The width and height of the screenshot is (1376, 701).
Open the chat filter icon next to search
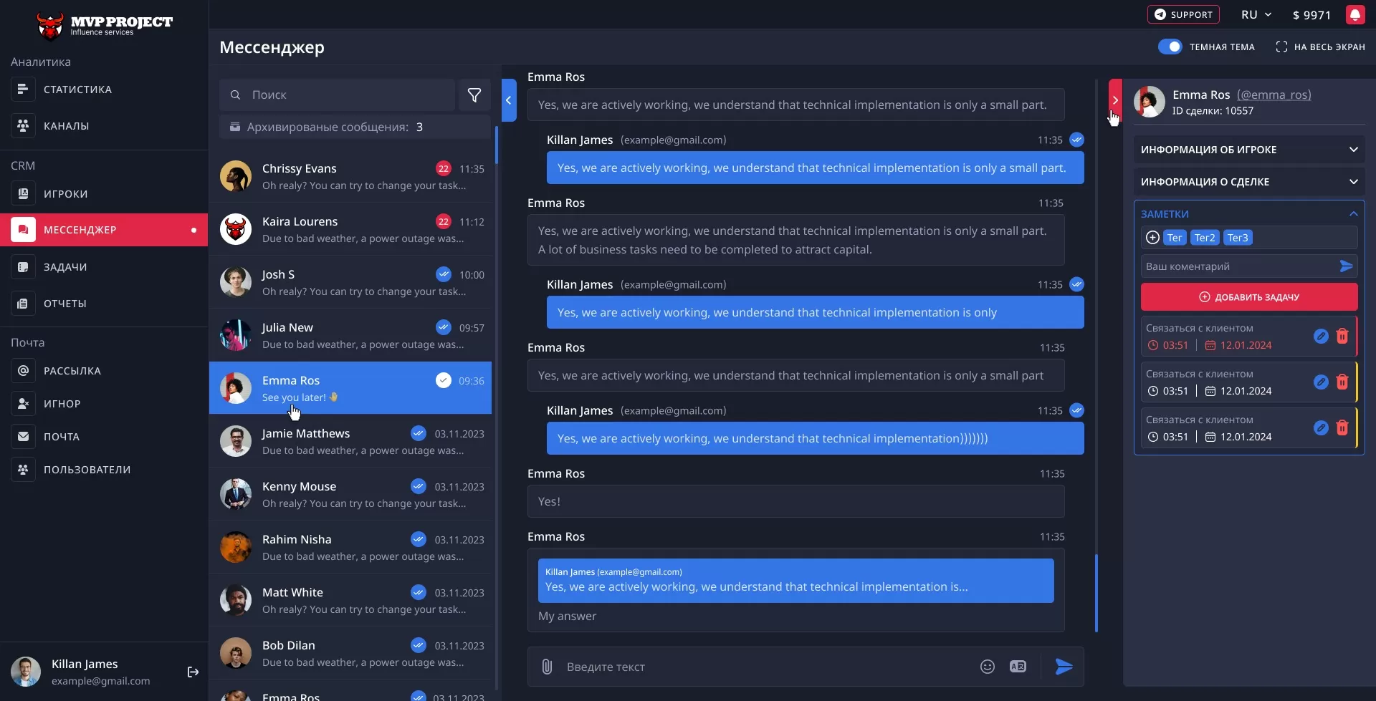click(474, 94)
